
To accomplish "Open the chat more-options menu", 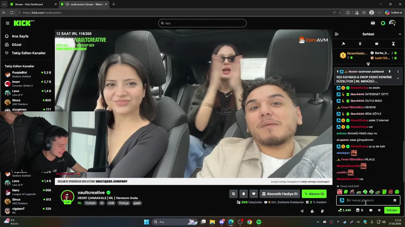I will click(400, 34).
